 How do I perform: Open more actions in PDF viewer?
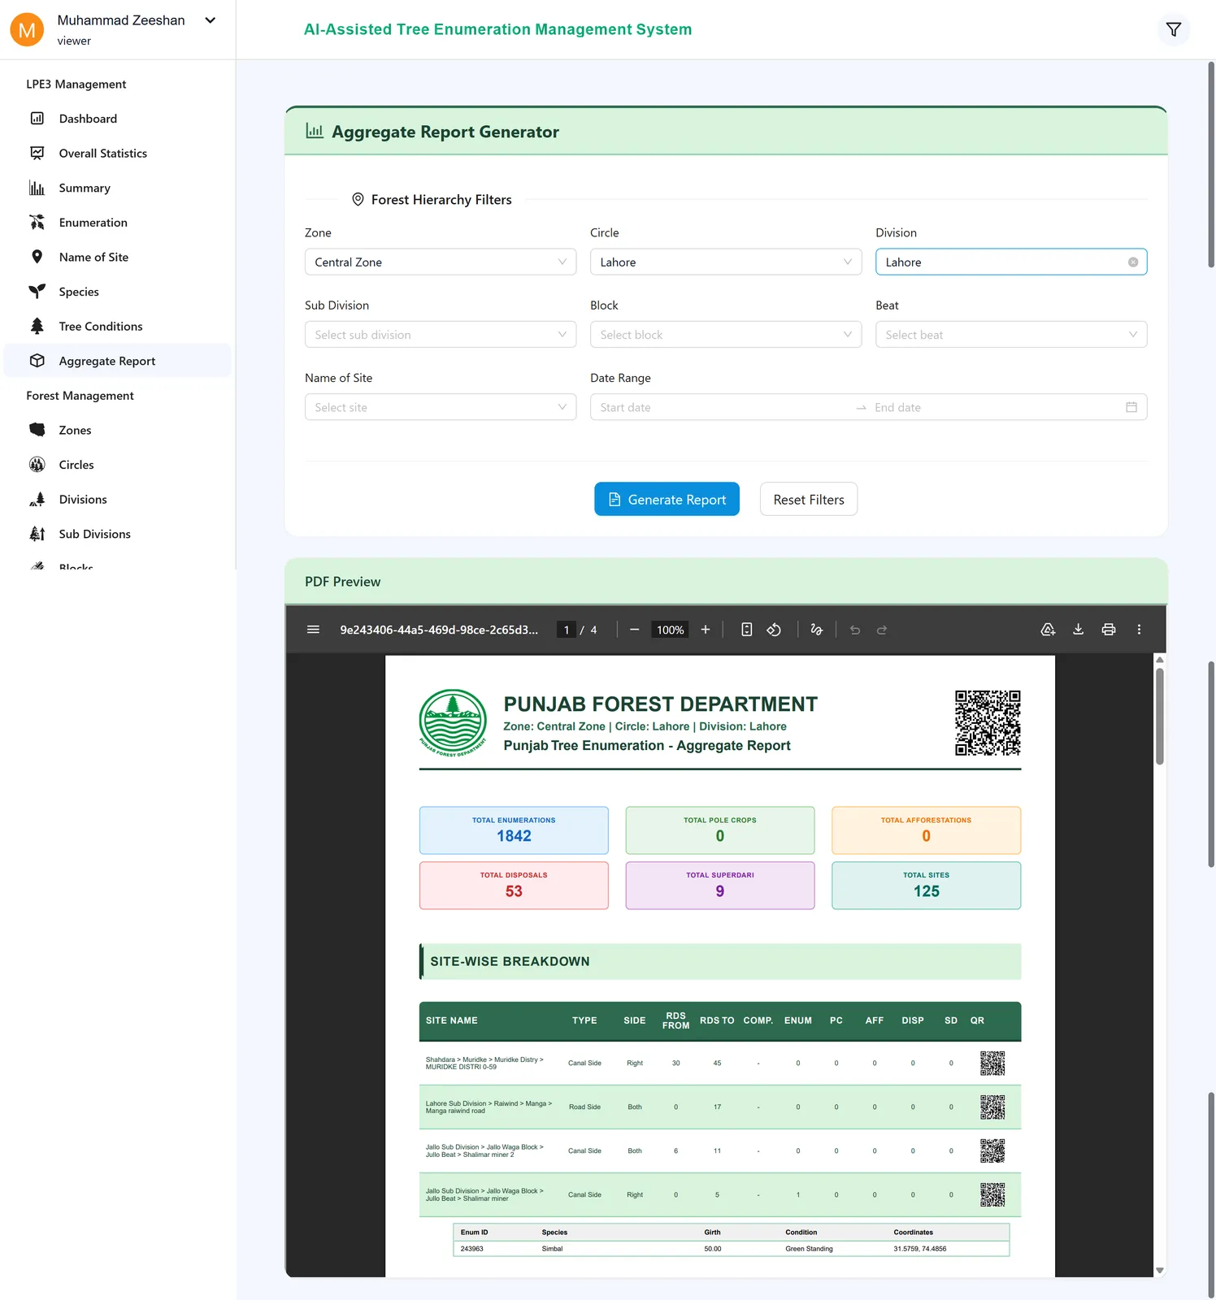[1139, 630]
